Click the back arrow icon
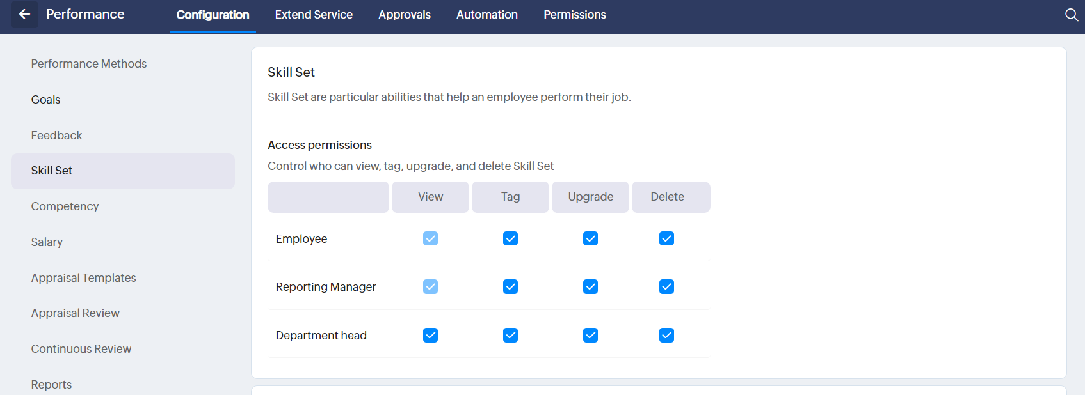This screenshot has height=395, width=1085. click(24, 14)
